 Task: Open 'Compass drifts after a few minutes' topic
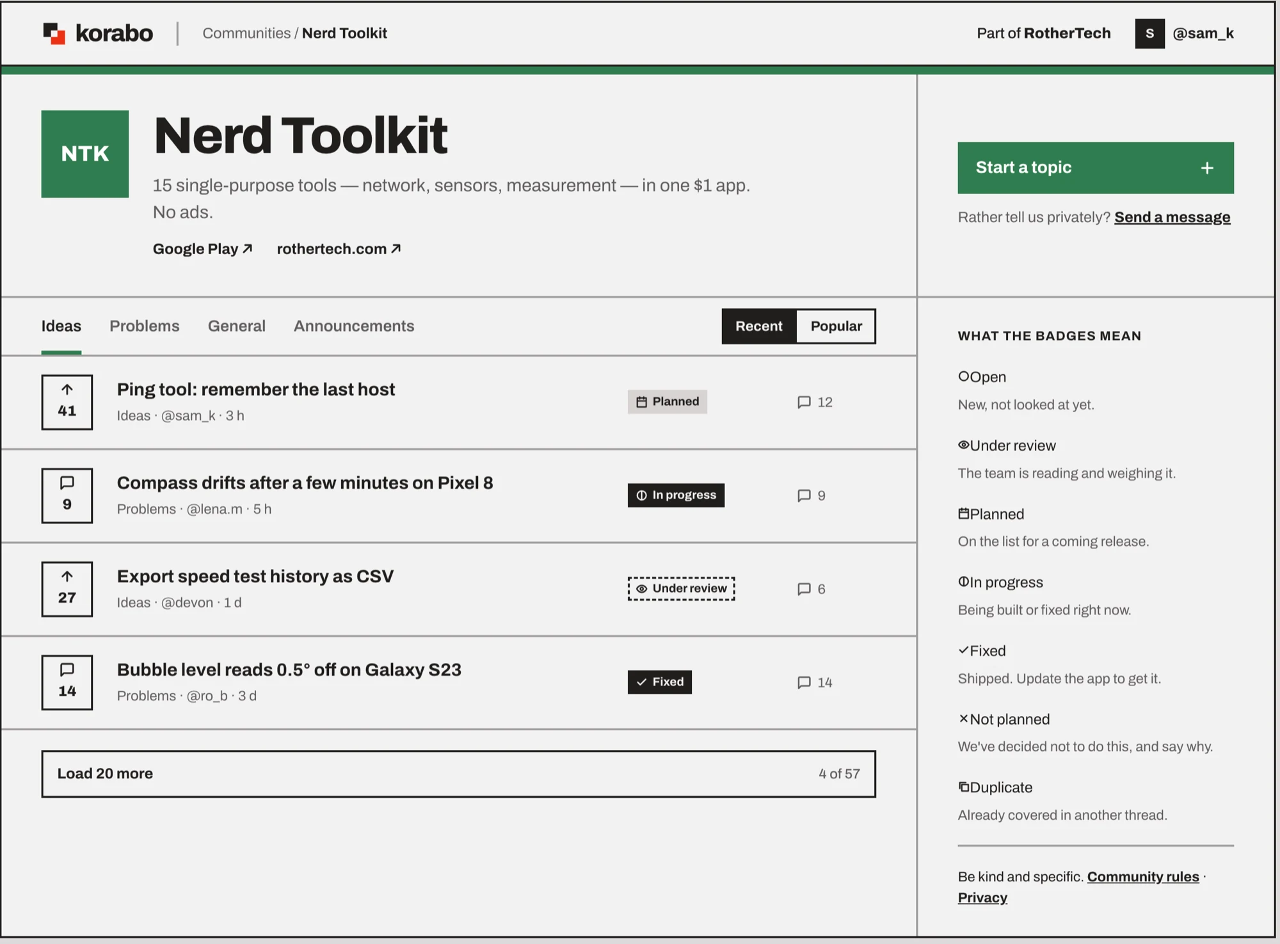[305, 483]
